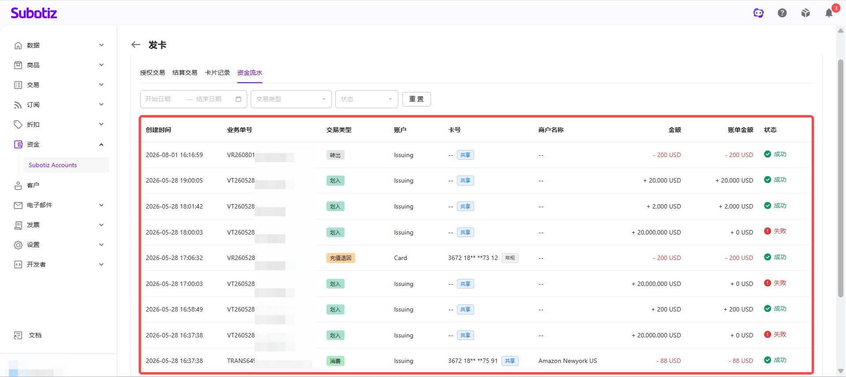Expand the 交易 sidebar menu chevron
Image resolution: width=846 pixels, height=377 pixels.
(x=101, y=85)
